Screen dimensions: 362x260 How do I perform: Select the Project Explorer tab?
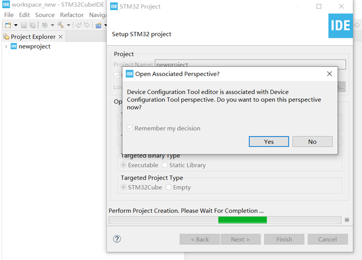point(33,37)
